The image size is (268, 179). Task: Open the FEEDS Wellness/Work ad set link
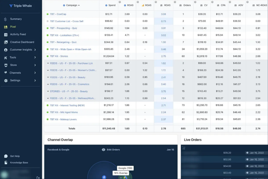[x=73, y=98]
